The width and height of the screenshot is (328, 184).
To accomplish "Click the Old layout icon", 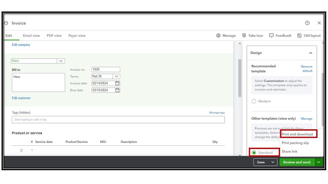I will click(x=299, y=35).
